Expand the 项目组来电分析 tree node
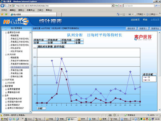 [x=6, y=99]
